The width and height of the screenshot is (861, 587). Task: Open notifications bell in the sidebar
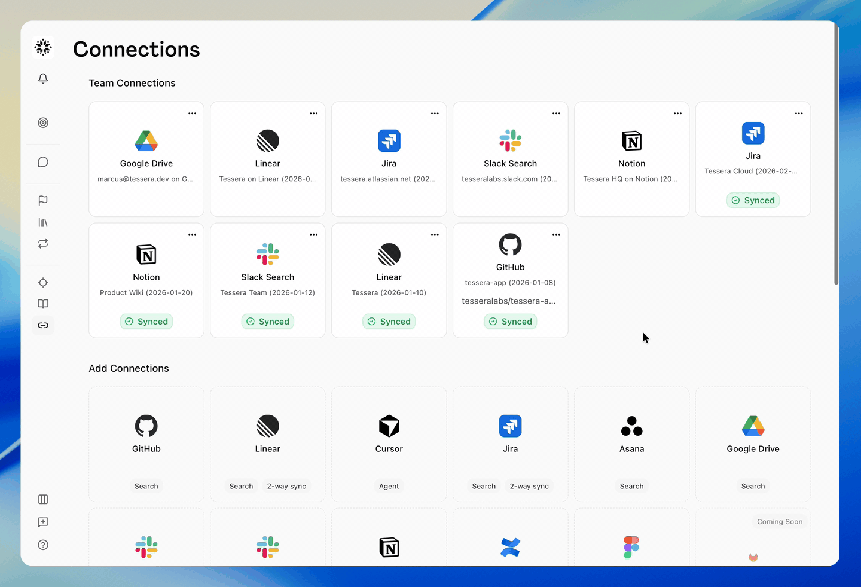[43, 79]
